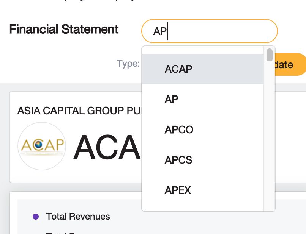
Task: Click the Financial Statement heading
Action: click(64, 29)
